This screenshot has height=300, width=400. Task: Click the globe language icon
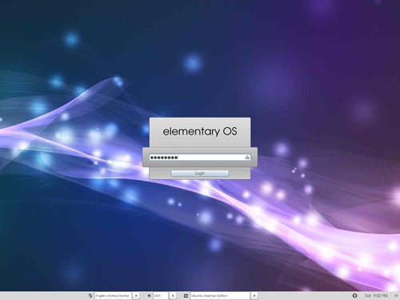90,295
